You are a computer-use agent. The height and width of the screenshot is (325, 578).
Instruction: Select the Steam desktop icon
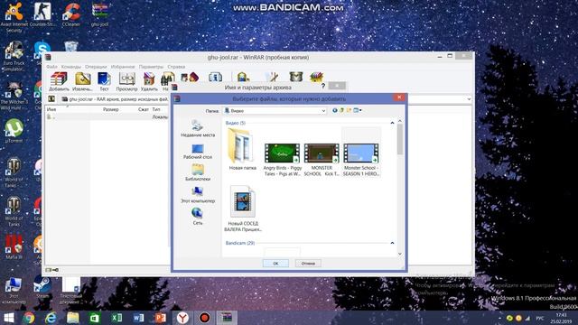click(x=42, y=287)
